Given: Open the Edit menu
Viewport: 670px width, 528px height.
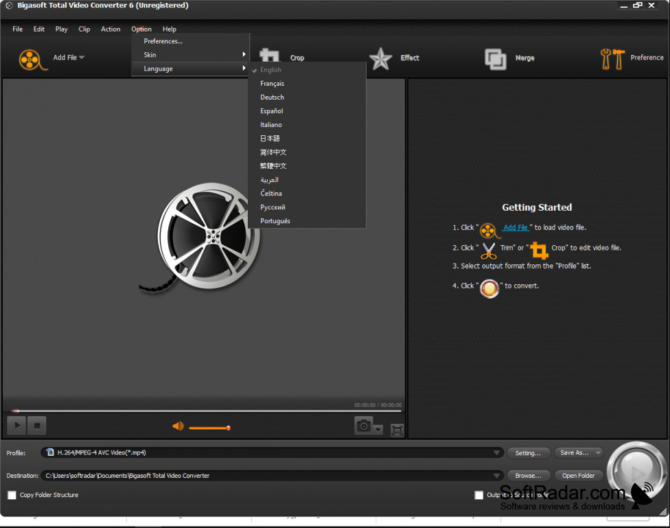Looking at the screenshot, I should (39, 29).
